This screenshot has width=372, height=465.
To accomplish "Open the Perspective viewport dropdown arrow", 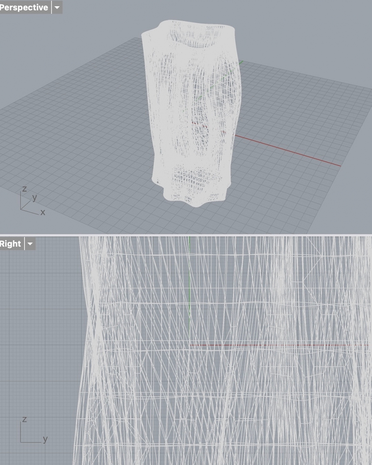I will [57, 7].
